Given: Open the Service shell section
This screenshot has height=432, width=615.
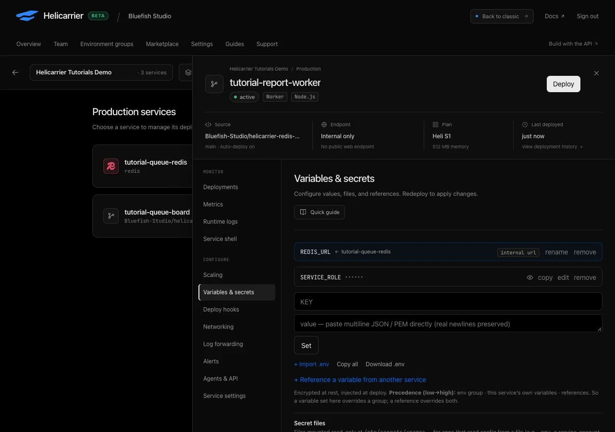Looking at the screenshot, I should pyautogui.click(x=237, y=239).
